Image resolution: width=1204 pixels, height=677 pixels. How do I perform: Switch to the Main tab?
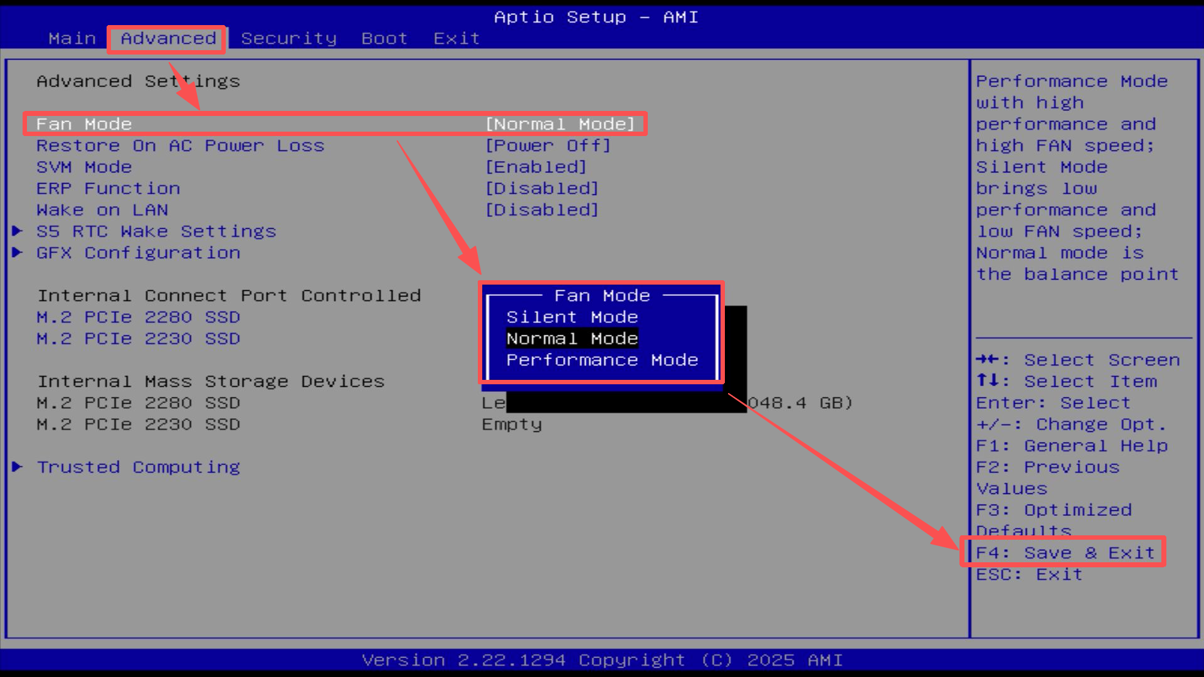coord(72,39)
